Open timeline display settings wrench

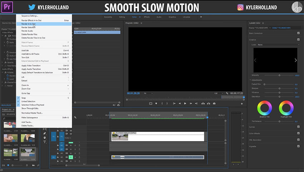pyautogui.click(x=75, y=118)
